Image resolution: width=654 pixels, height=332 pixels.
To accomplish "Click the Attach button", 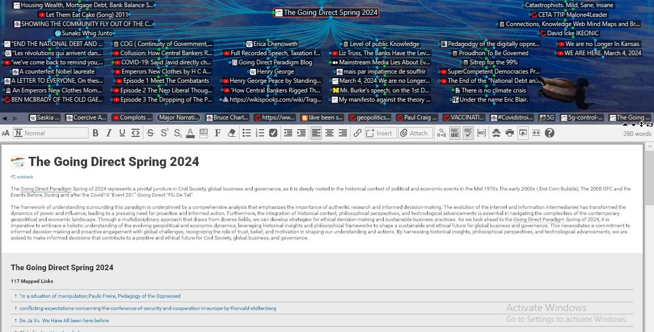I will (415, 133).
